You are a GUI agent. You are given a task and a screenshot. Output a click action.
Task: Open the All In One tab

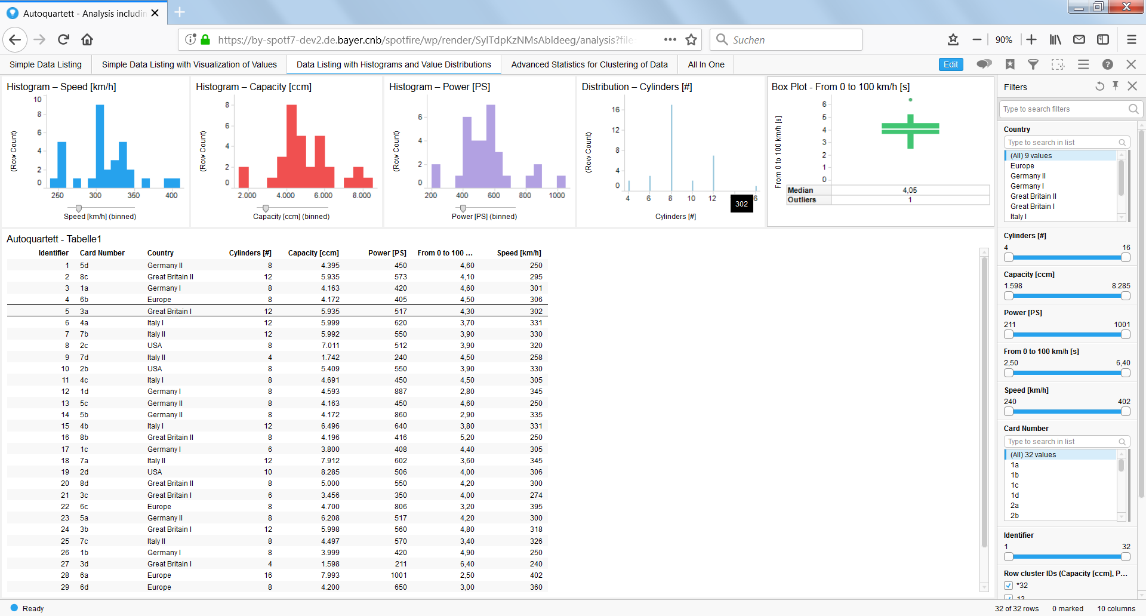[x=706, y=64]
